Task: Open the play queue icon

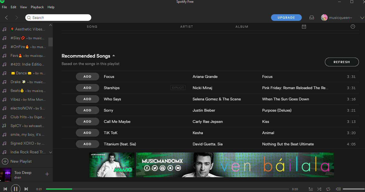Action: 311,189
